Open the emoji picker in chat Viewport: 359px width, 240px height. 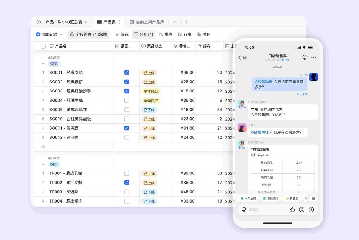point(302,210)
